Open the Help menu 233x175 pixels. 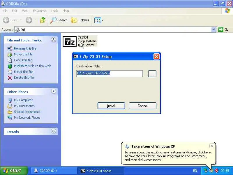(66, 11)
